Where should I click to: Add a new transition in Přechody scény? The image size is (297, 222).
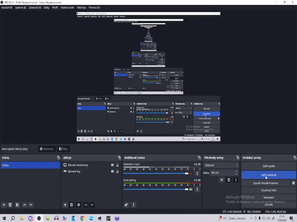coord(222,180)
